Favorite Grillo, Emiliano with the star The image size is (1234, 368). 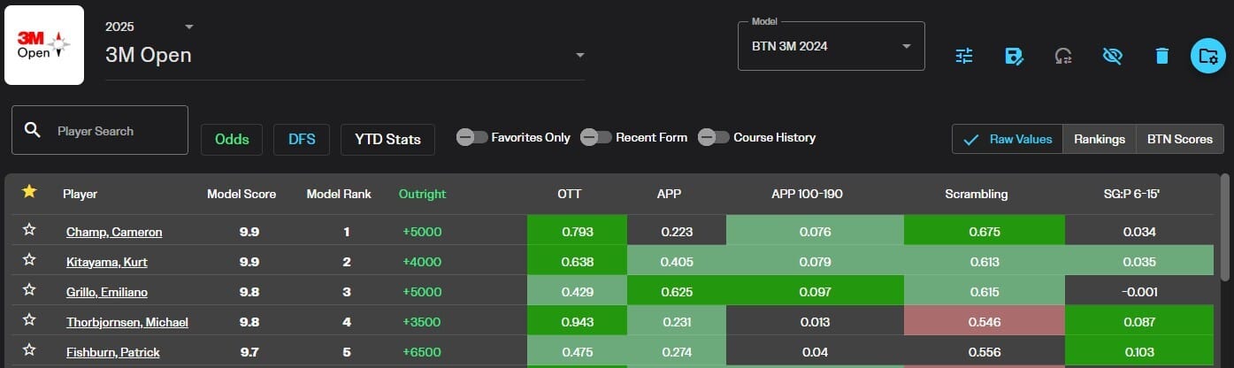tap(29, 290)
